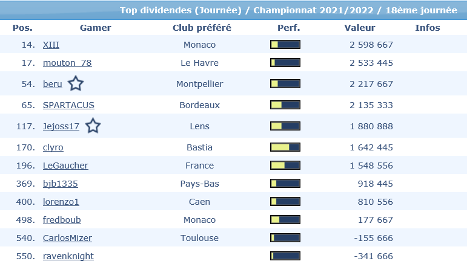This screenshot has width=467, height=267.
Task: Click the performance bar for XIII
Action: [x=285, y=45]
